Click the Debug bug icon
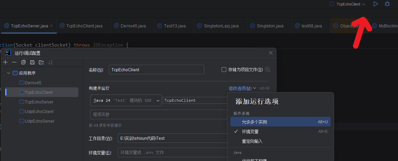The image size is (398, 161). 387,4
